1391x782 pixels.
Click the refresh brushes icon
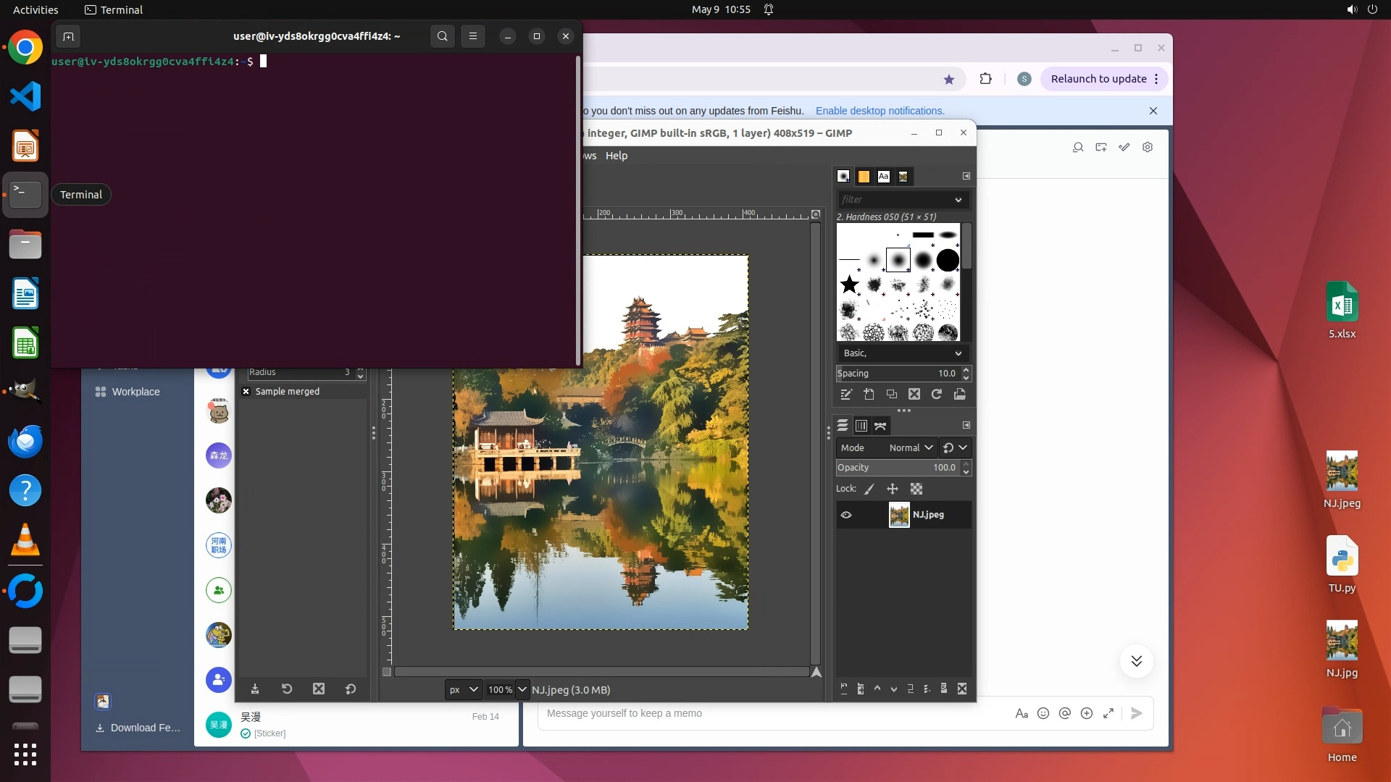click(x=937, y=395)
